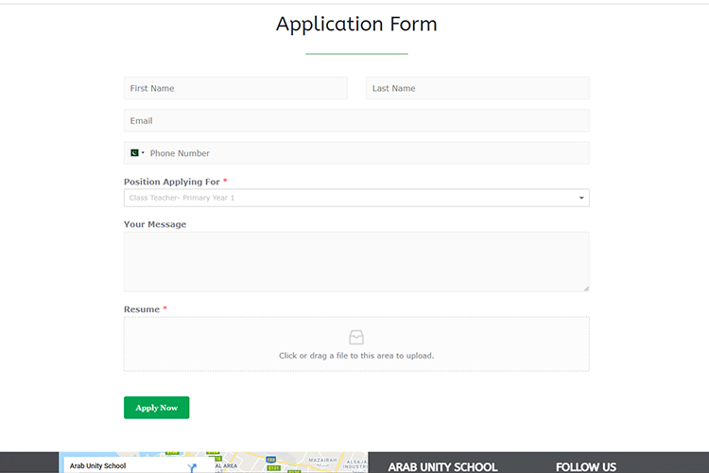Screen dimensions: 709x473
Task: Click the Your Message label
Action: (x=155, y=224)
